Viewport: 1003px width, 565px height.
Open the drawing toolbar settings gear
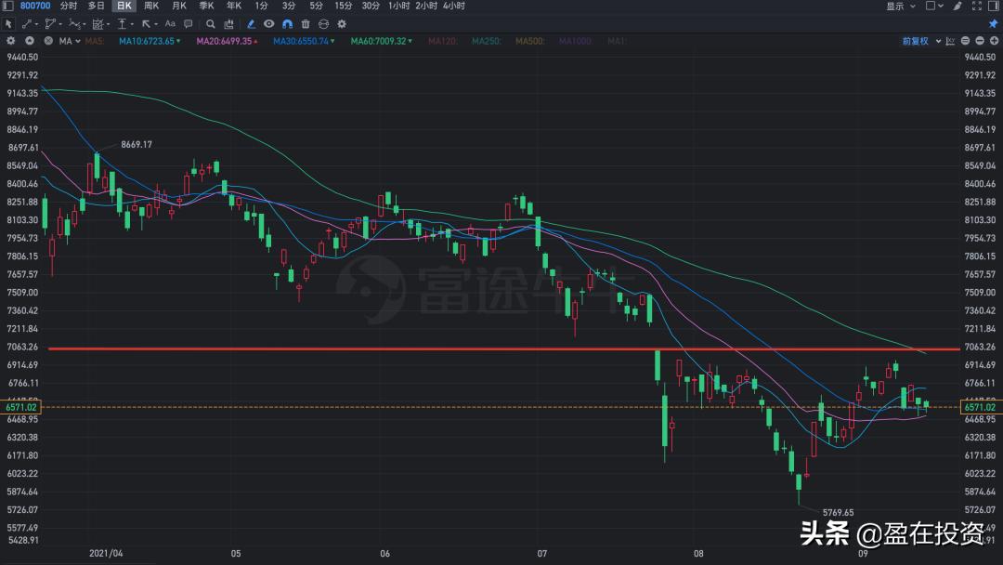click(x=343, y=23)
